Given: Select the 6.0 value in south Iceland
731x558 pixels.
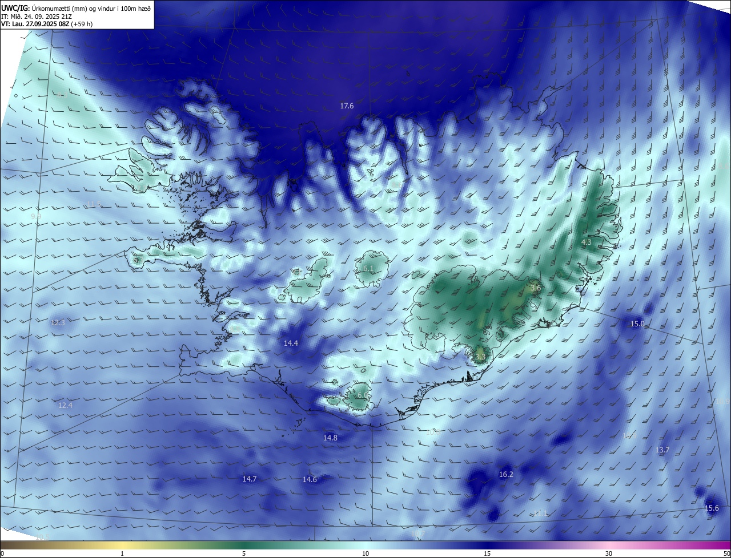Looking at the screenshot, I should (363, 395).
